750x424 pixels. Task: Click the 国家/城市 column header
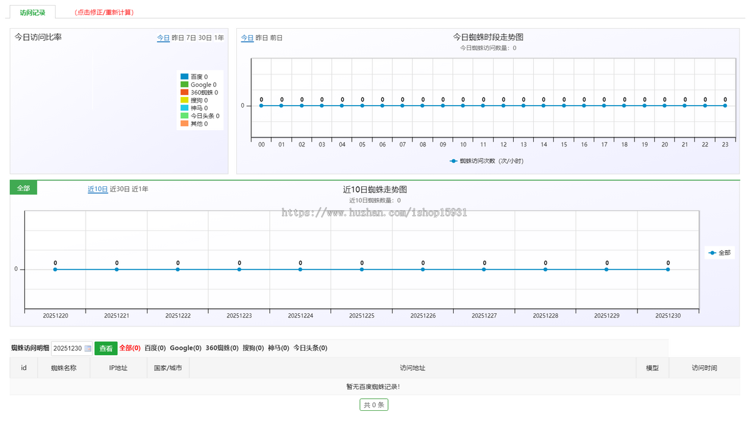pyautogui.click(x=168, y=368)
